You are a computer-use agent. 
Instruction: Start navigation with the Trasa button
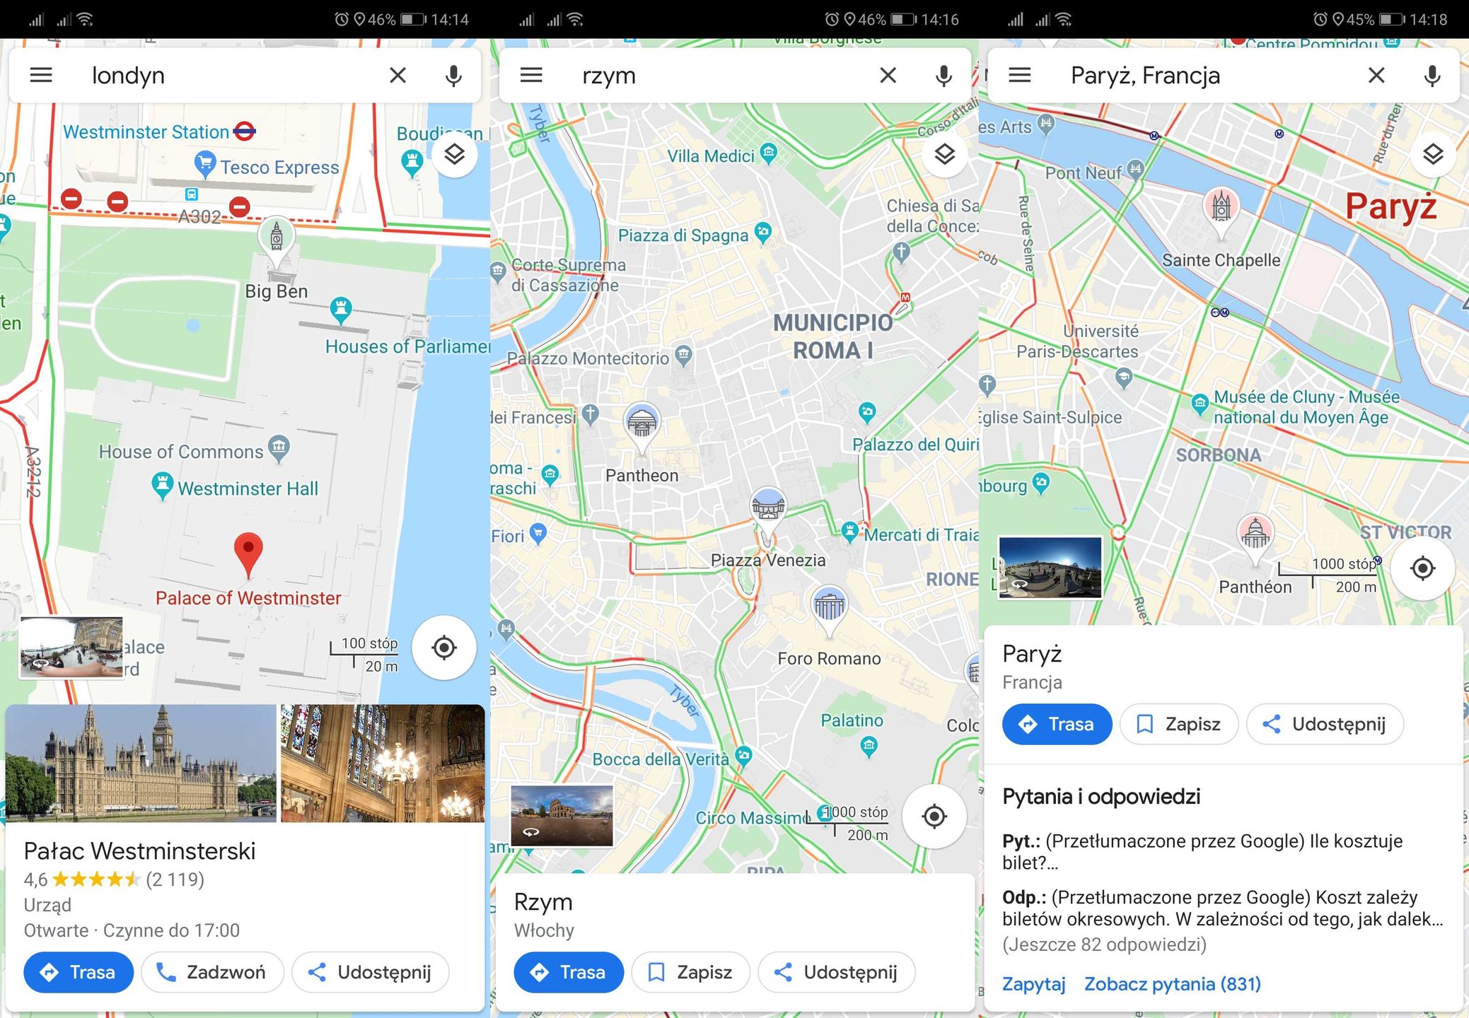point(78,972)
